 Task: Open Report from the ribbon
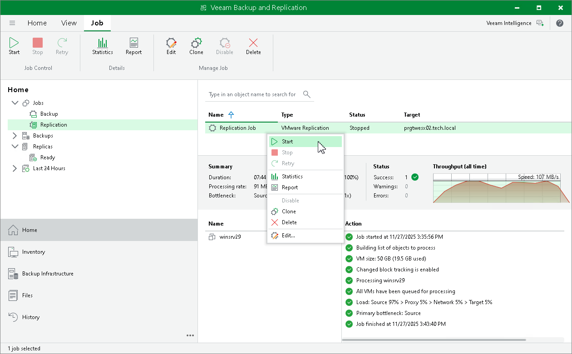133,46
